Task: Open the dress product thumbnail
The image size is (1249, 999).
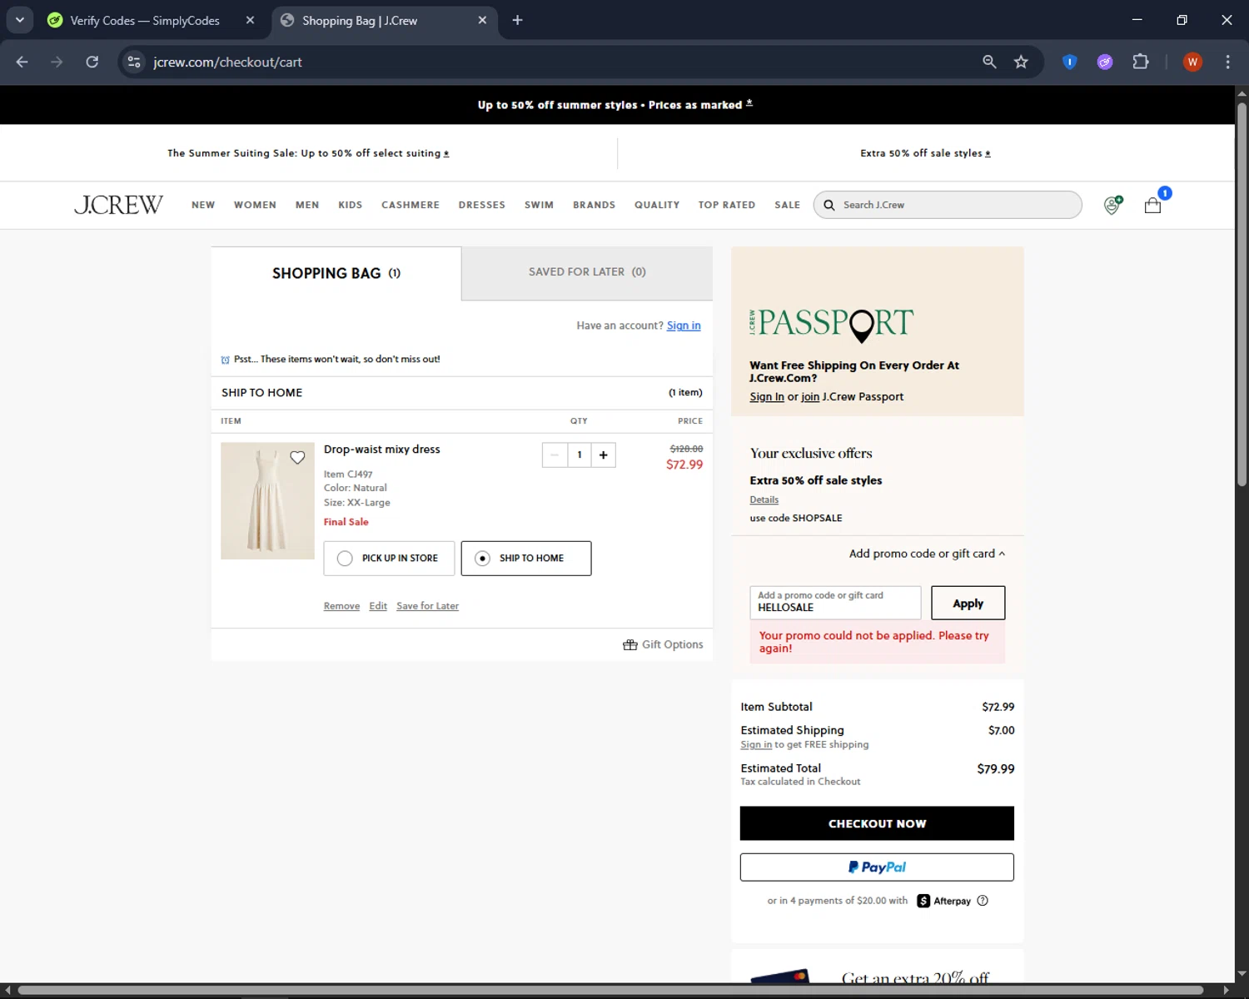Action: pyautogui.click(x=267, y=500)
